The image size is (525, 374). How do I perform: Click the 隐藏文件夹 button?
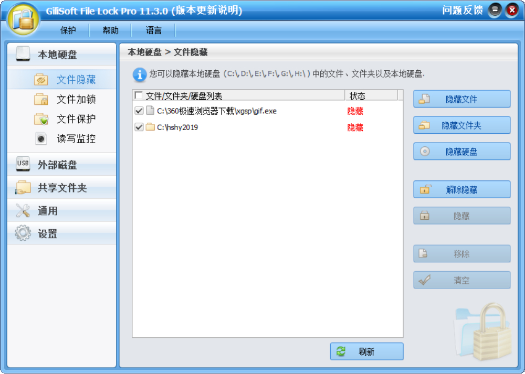[461, 125]
